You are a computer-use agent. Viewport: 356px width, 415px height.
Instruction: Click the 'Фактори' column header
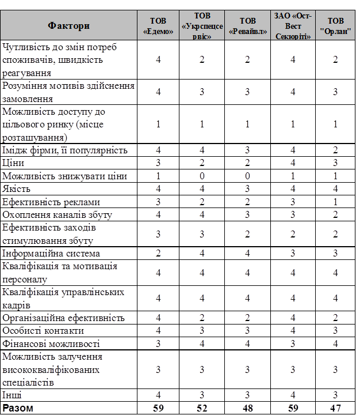pos(68,25)
